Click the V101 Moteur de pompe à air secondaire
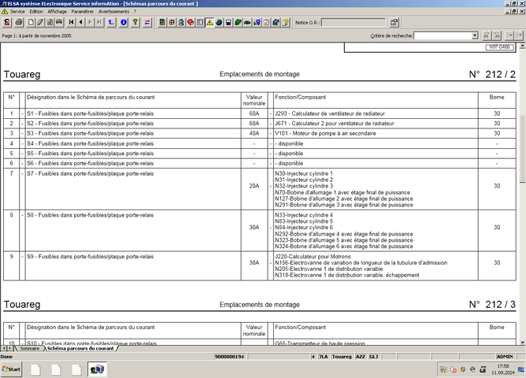This screenshot has height=378, width=526. 325,134
